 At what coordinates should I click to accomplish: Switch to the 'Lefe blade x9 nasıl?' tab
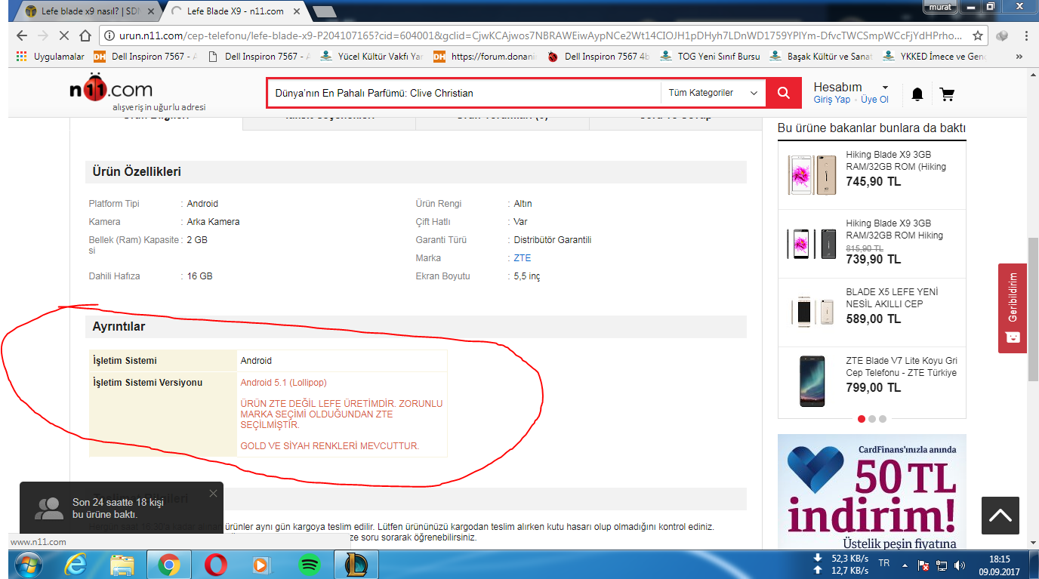(85, 11)
